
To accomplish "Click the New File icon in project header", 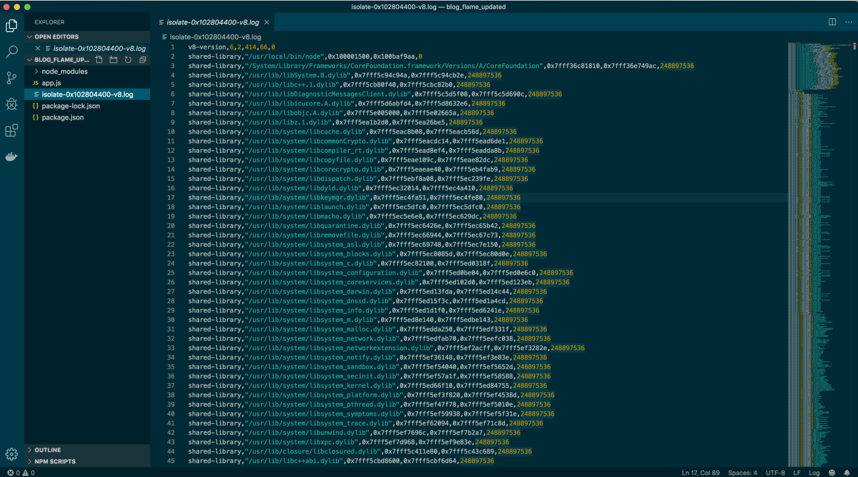I will (99, 60).
